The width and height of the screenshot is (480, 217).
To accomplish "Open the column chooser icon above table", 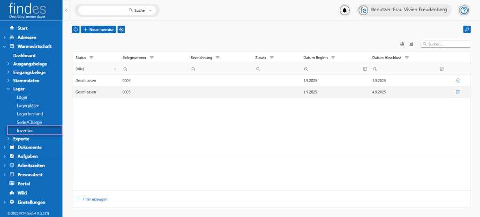I will pyautogui.click(x=411, y=44).
